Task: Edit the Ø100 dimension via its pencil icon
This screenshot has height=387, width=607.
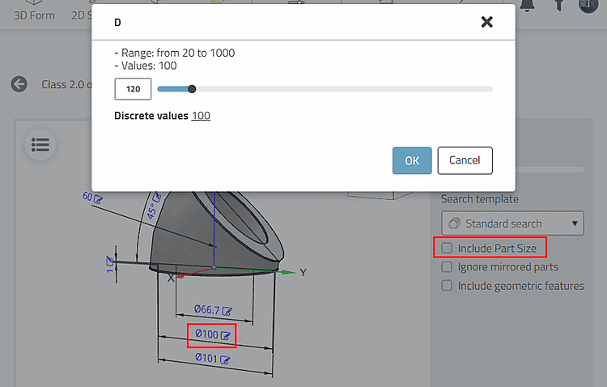Action: pyautogui.click(x=226, y=335)
